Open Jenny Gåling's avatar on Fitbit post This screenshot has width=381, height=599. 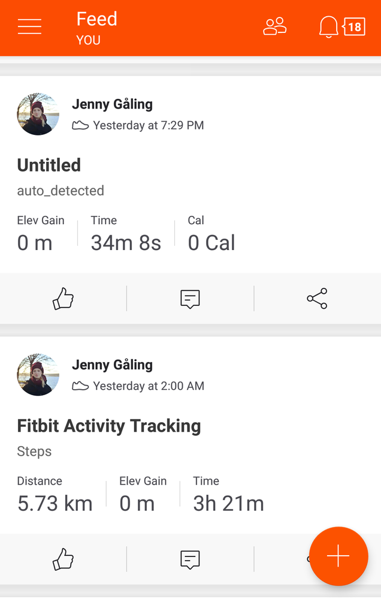38,374
